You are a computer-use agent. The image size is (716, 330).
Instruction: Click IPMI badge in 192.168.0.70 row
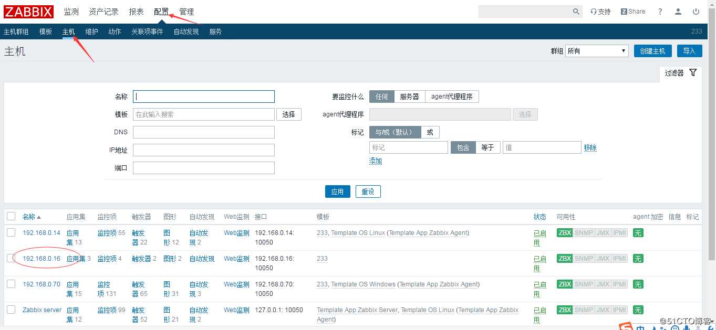point(619,284)
